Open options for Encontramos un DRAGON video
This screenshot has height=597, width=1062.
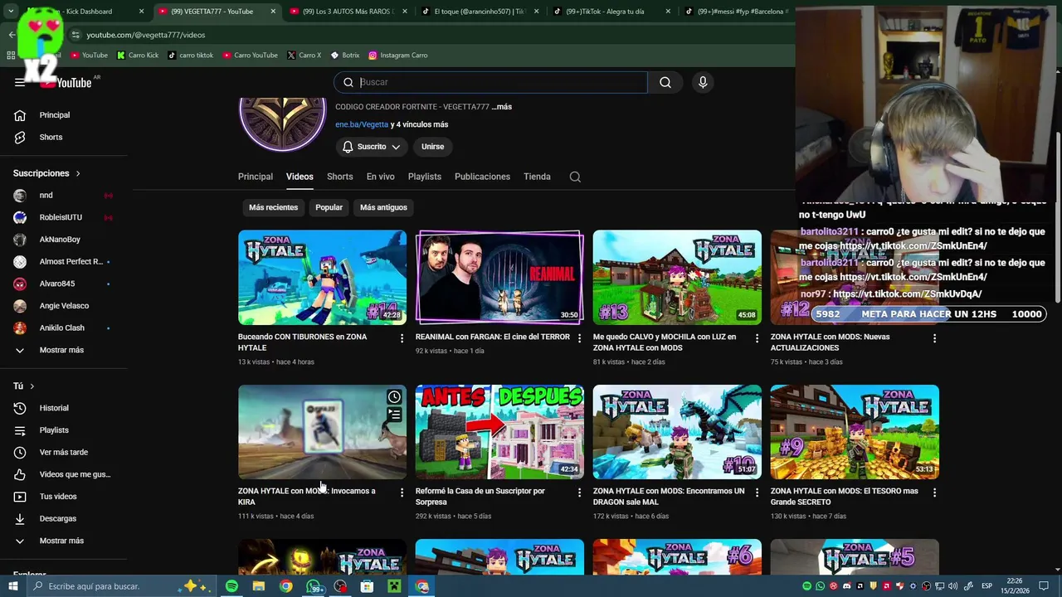click(x=757, y=493)
